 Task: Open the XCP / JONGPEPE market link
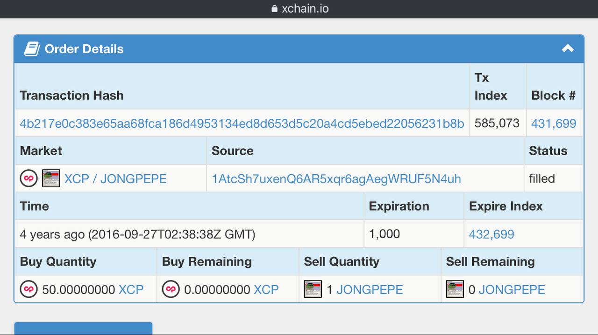[115, 179]
